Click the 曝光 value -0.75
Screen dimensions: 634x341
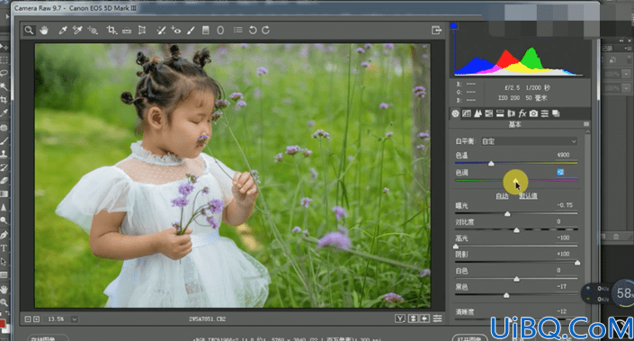tap(565, 205)
